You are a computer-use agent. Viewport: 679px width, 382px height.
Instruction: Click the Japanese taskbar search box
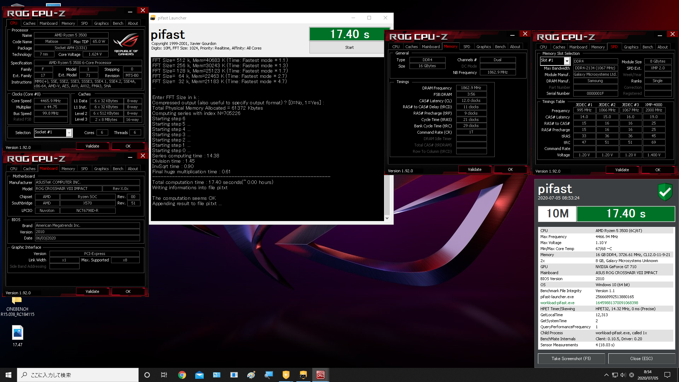click(78, 375)
